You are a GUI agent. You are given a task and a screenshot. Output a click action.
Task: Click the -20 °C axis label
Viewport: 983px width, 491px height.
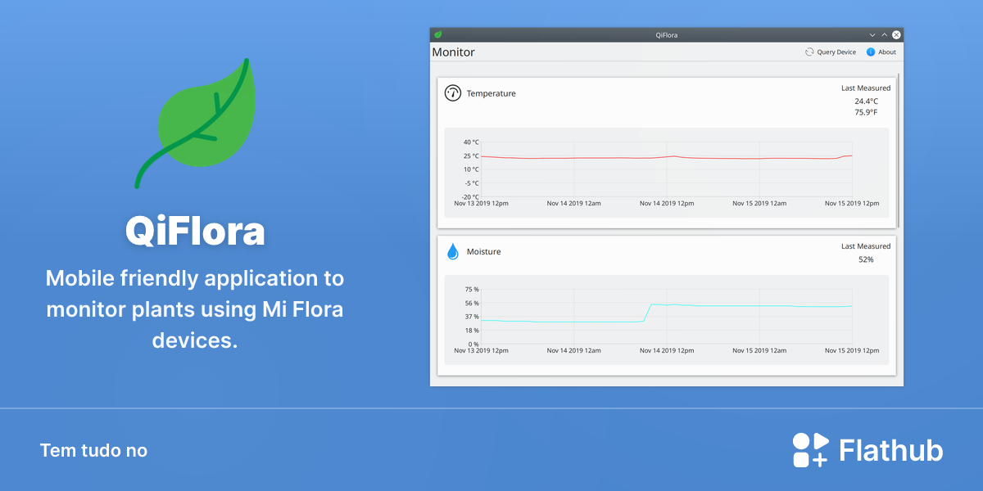[x=470, y=196]
